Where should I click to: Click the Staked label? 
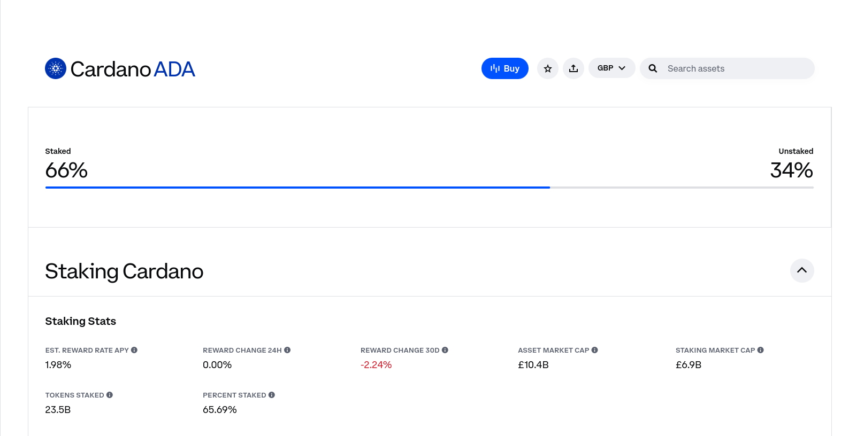coord(58,151)
